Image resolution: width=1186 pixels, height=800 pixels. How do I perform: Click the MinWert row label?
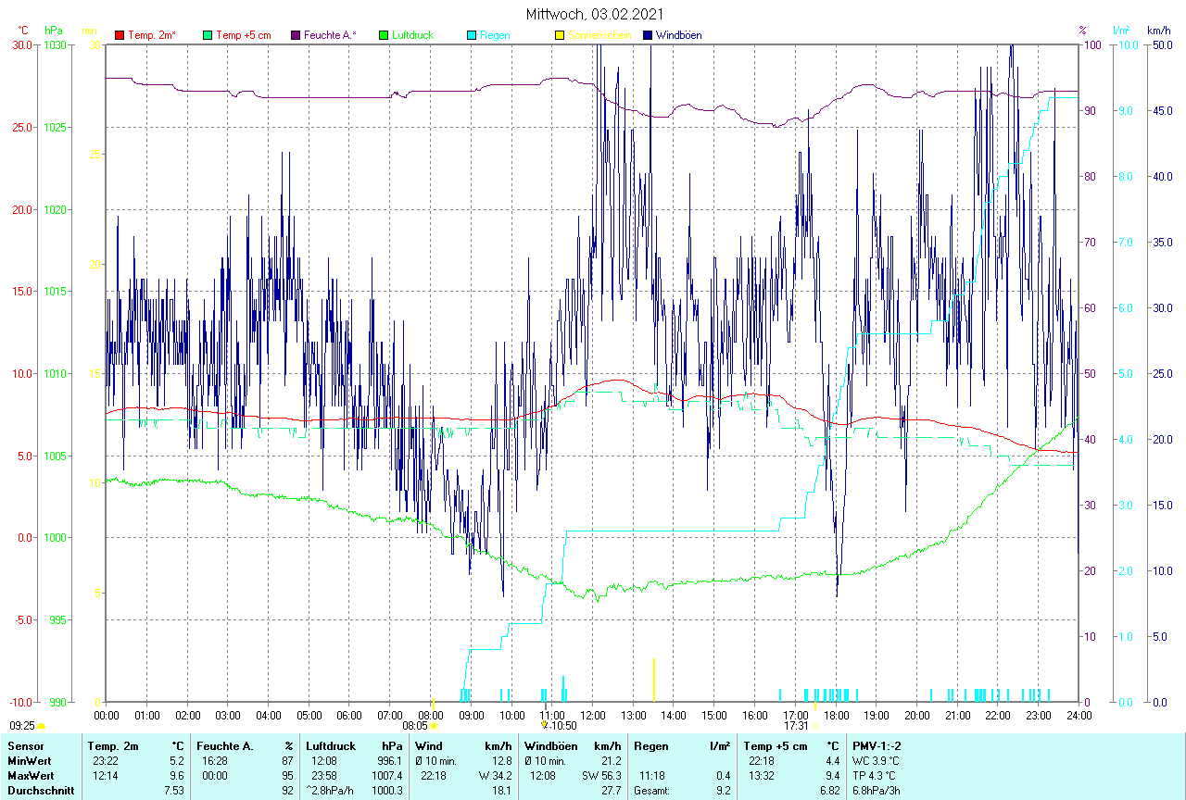coord(29,761)
